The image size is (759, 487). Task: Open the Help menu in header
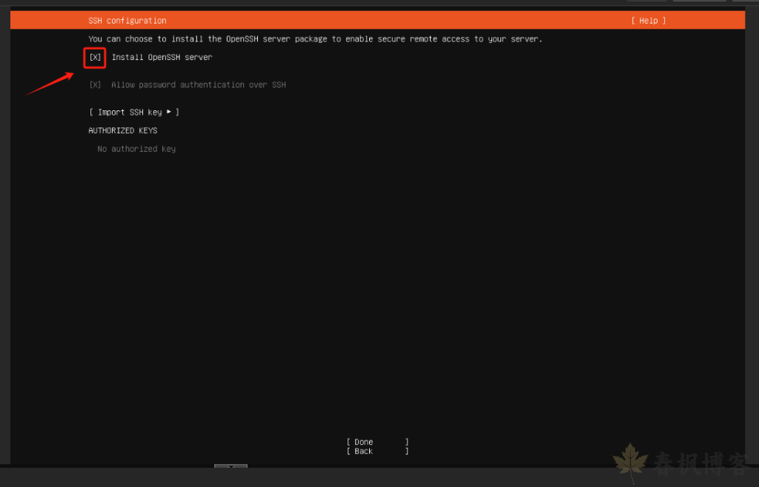(648, 21)
